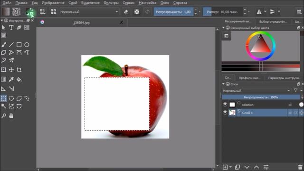Toggle visibility of Слой 1 layer
304x171 pixels.
point(225,113)
